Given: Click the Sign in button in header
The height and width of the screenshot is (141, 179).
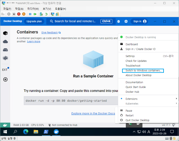Looking at the screenshot, I should [139, 21].
